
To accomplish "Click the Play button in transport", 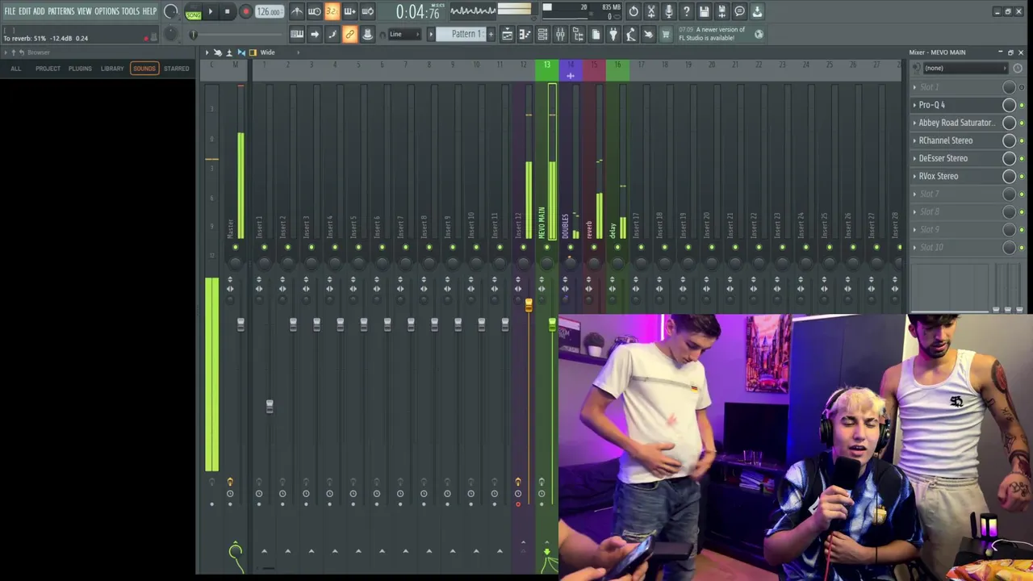I will pyautogui.click(x=211, y=11).
